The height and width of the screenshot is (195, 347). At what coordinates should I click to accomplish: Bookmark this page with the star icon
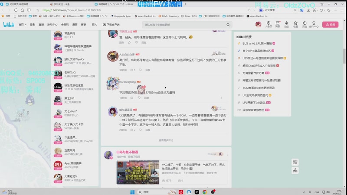pyautogui.click(x=38, y=10)
